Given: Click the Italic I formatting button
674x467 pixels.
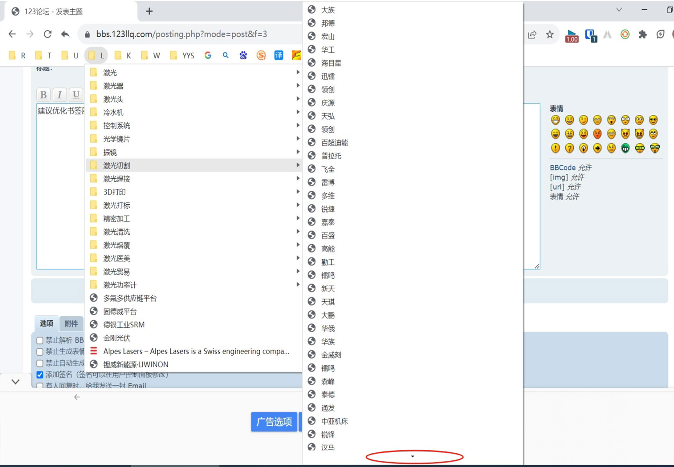Looking at the screenshot, I should point(60,95).
